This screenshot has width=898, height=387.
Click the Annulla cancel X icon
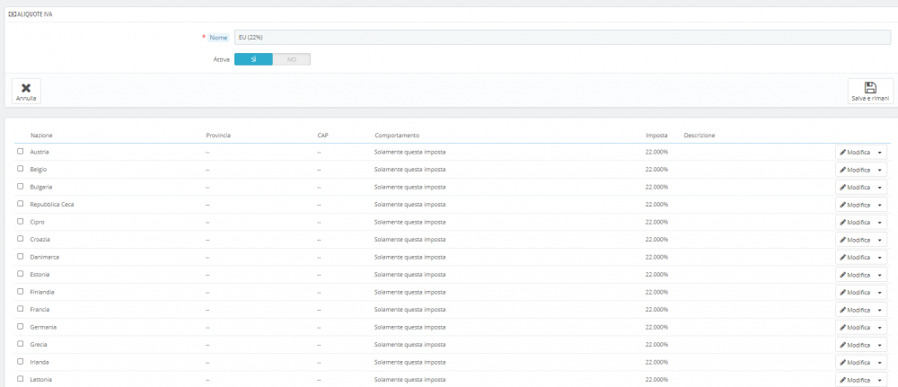click(x=26, y=88)
